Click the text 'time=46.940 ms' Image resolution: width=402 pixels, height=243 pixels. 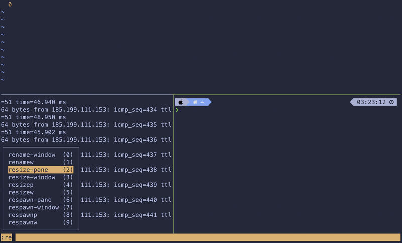pos(41,102)
